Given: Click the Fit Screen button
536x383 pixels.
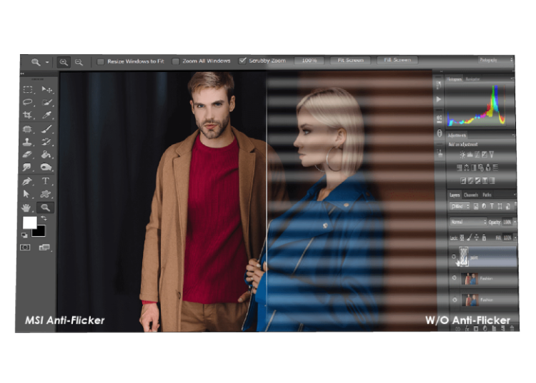Looking at the screenshot, I should pyautogui.click(x=350, y=61).
